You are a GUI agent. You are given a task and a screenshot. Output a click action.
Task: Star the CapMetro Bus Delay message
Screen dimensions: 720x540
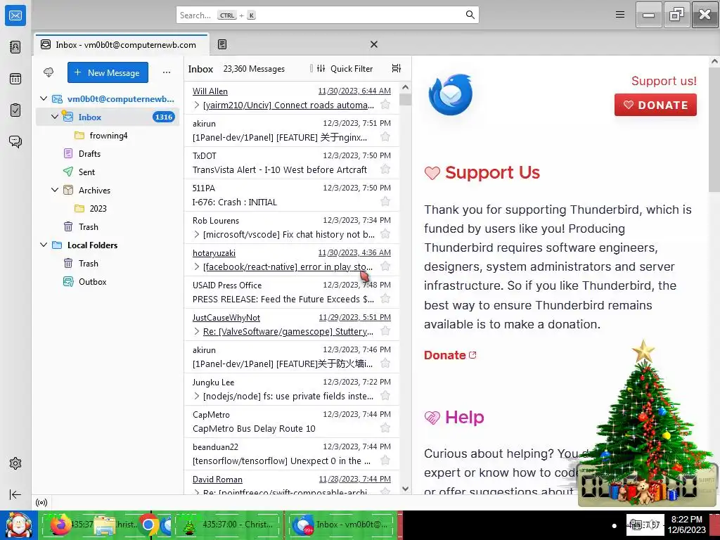click(x=385, y=428)
